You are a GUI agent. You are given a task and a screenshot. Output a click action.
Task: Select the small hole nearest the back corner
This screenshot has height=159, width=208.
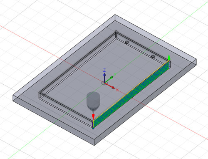point(126,42)
